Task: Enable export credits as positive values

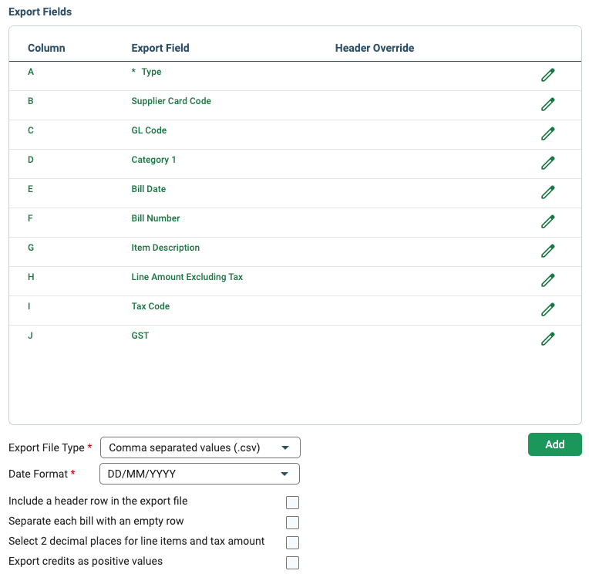Action: (x=292, y=562)
